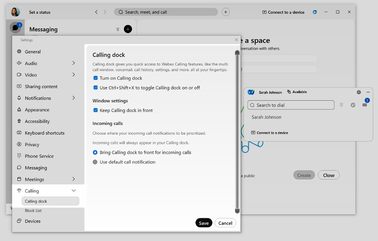This screenshot has width=378, height=241.
Task: Click the settings scrollbar up arrow
Action: 237,53
